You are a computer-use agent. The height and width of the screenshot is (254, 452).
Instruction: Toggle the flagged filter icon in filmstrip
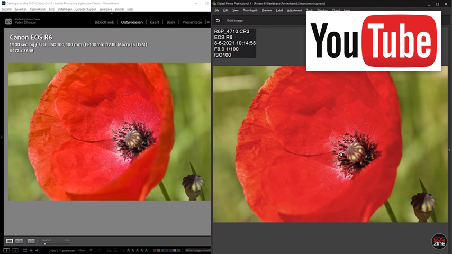[92, 250]
